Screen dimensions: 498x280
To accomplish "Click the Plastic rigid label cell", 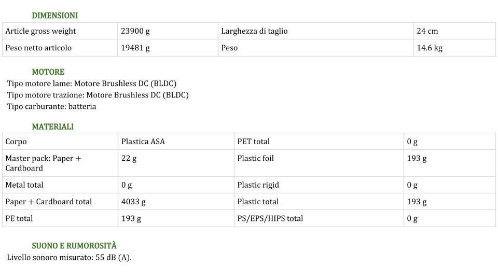I will click(319, 185).
